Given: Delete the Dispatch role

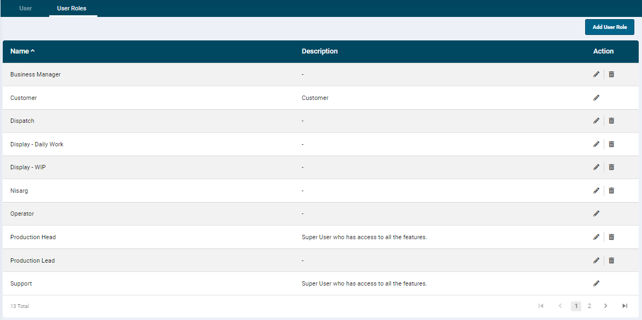Looking at the screenshot, I should coord(611,121).
